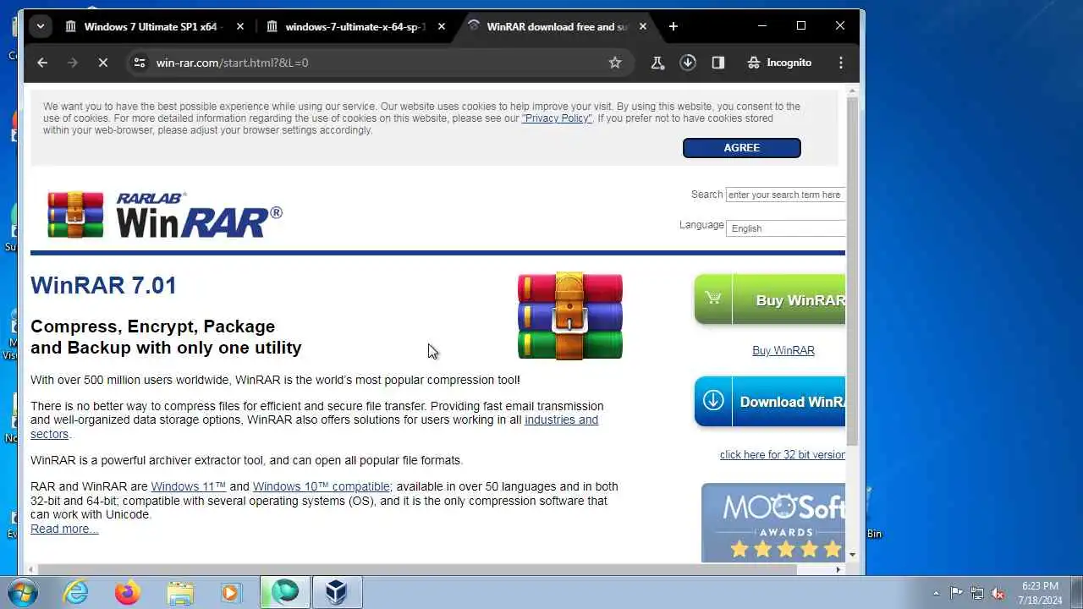Launch Internet Explorer from taskbar
The width and height of the screenshot is (1083, 609).
point(76,592)
